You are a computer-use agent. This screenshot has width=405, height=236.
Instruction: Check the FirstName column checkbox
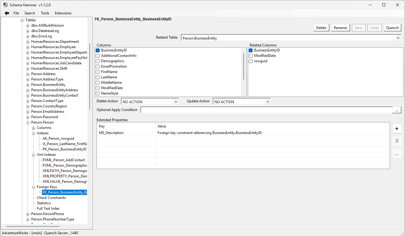pos(97,72)
